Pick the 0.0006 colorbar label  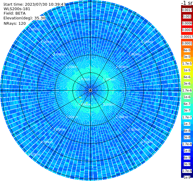187,23
